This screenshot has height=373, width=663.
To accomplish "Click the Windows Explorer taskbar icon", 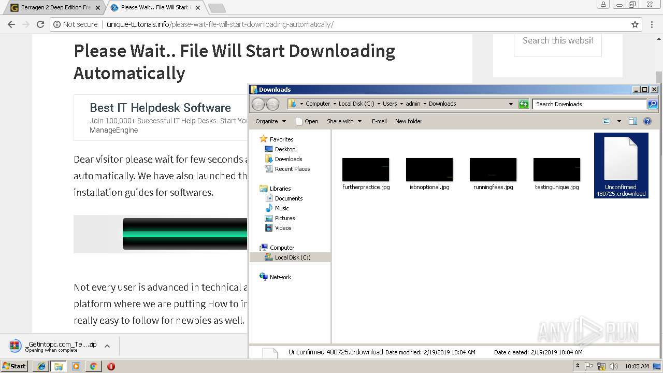I will point(58,366).
